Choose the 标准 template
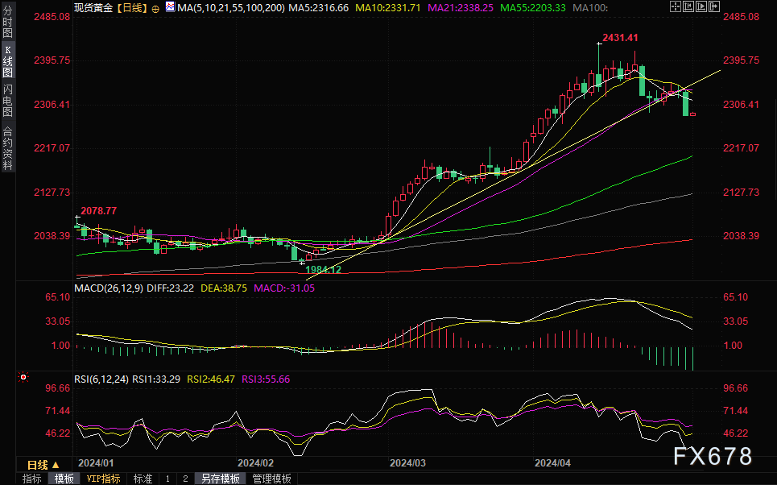The width and height of the screenshot is (777, 485). (143, 479)
